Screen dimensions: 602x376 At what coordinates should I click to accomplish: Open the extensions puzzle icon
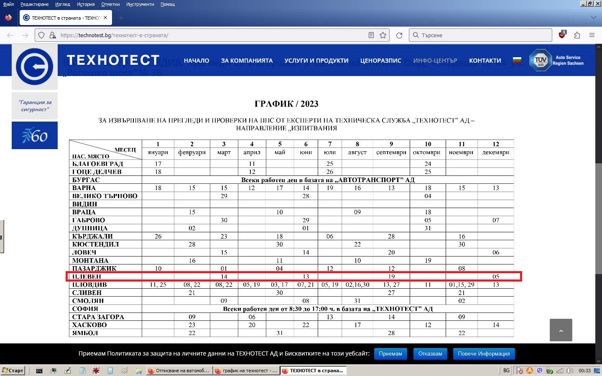(x=577, y=36)
